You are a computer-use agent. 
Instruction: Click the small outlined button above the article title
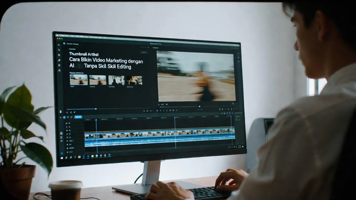click(144, 52)
